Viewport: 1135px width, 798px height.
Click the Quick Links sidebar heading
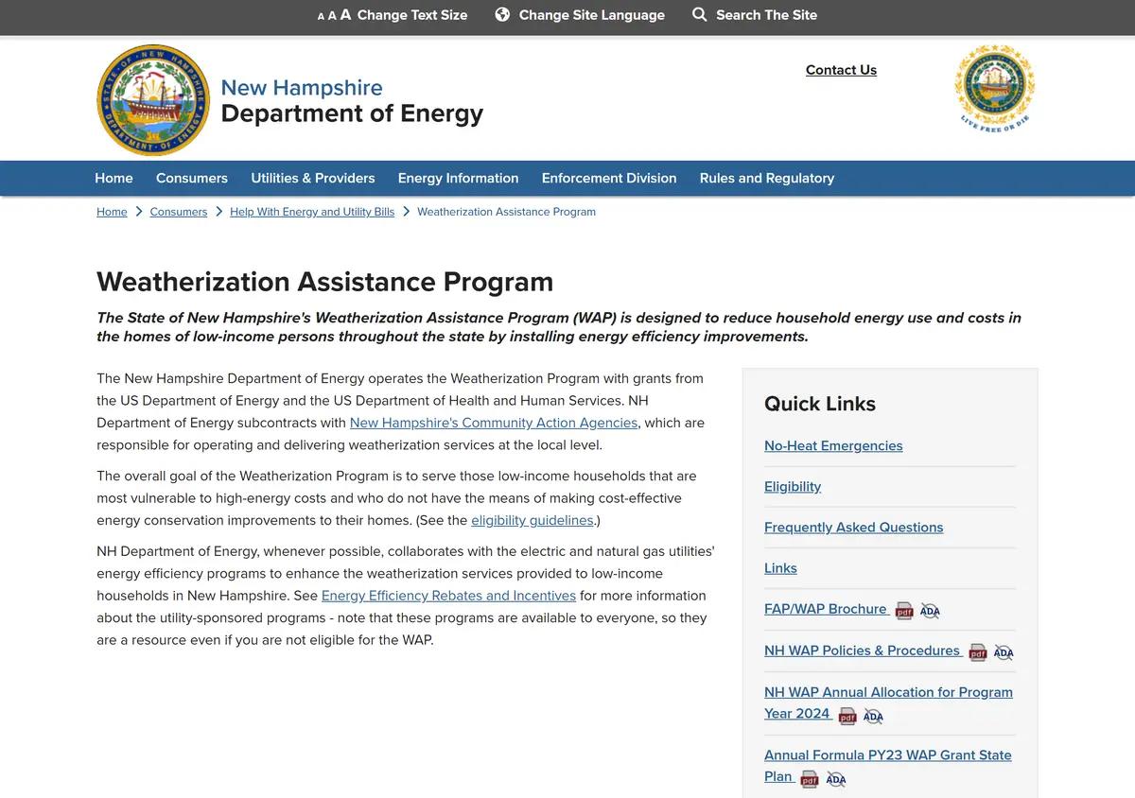(820, 404)
